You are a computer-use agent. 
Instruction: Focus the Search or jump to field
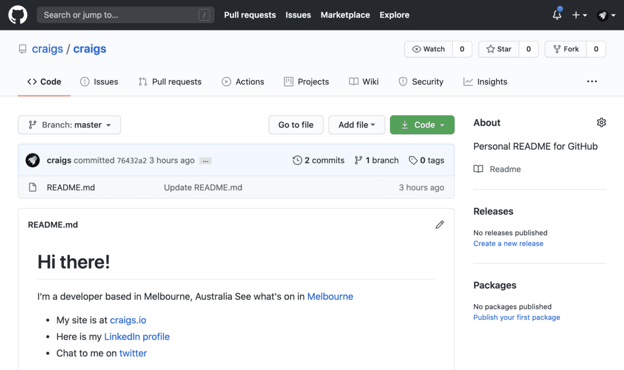125,15
